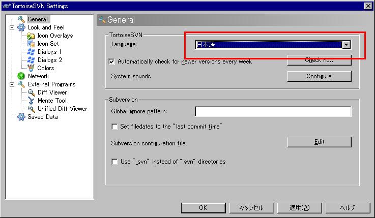Open Unified Diff Viewer settings page
Viewport: 375px width, 218px height.
tap(63, 109)
